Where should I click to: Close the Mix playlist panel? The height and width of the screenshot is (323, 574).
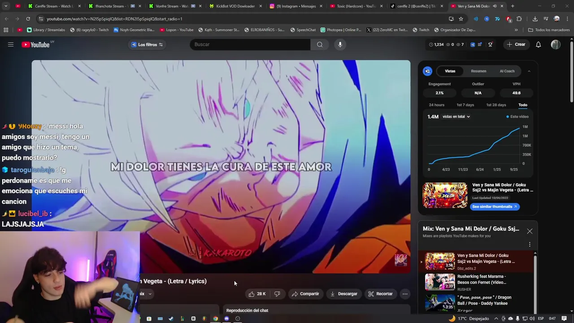530,231
